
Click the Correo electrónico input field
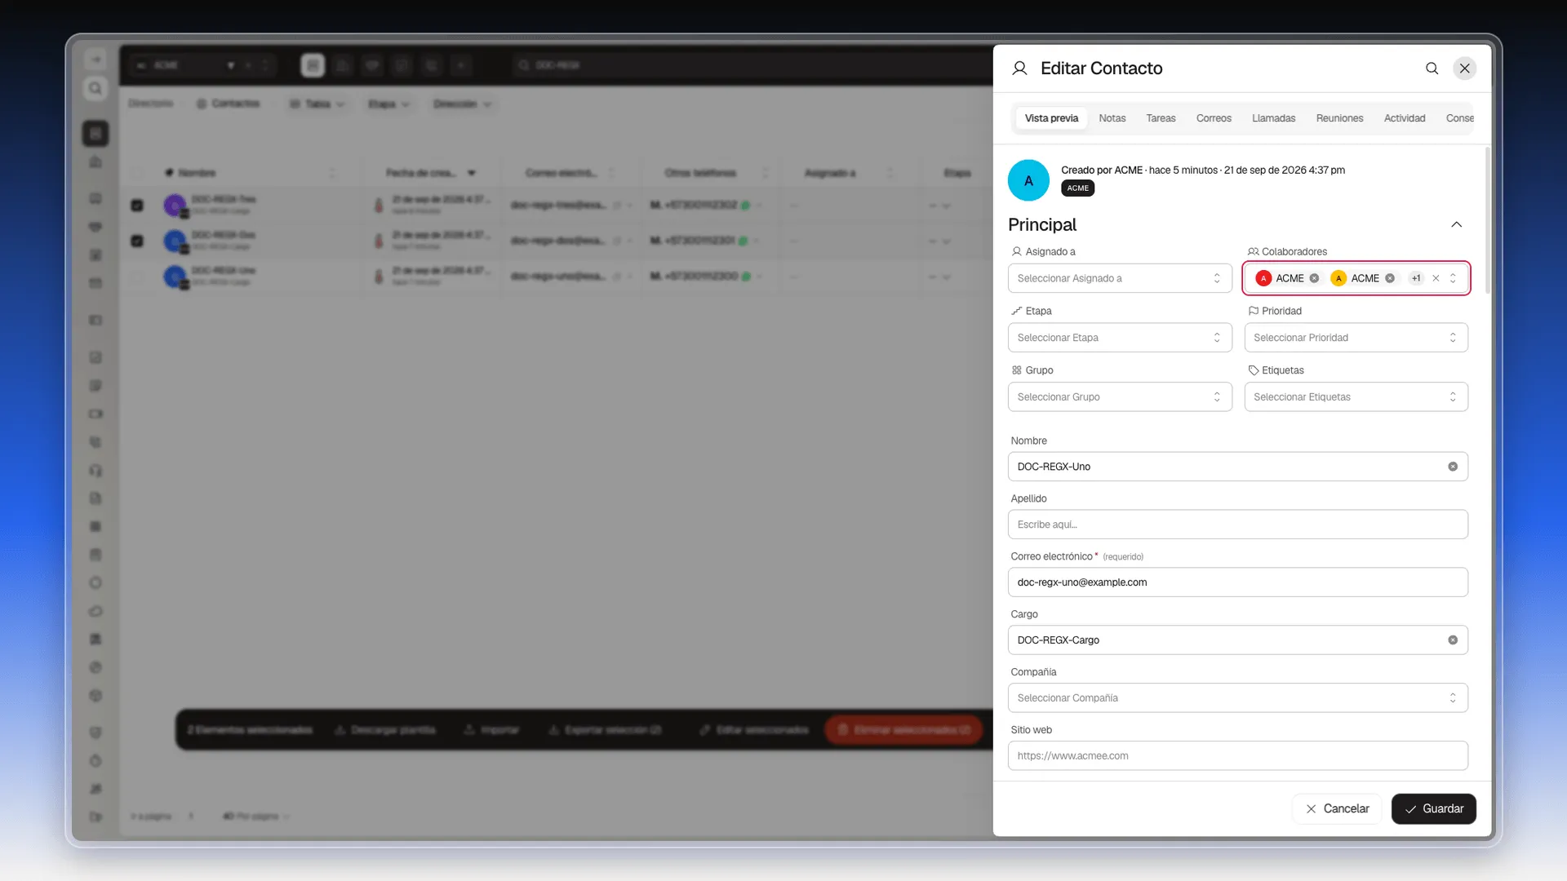[1237, 582]
